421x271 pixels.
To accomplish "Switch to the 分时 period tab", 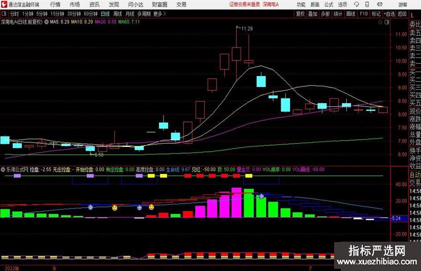I will point(14,14).
